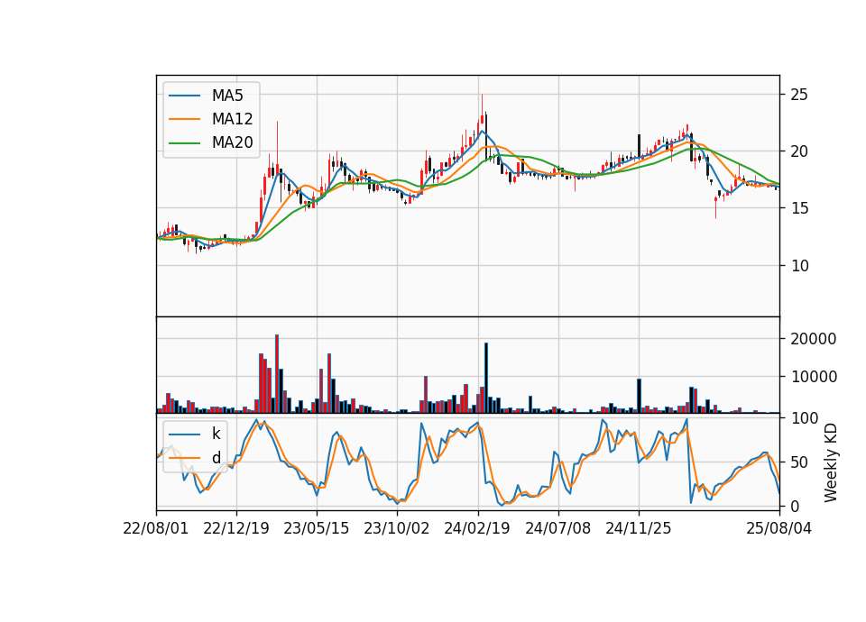The height and width of the screenshot is (622, 866).
Task: Click the MA20 legend label
Action: 232,143
